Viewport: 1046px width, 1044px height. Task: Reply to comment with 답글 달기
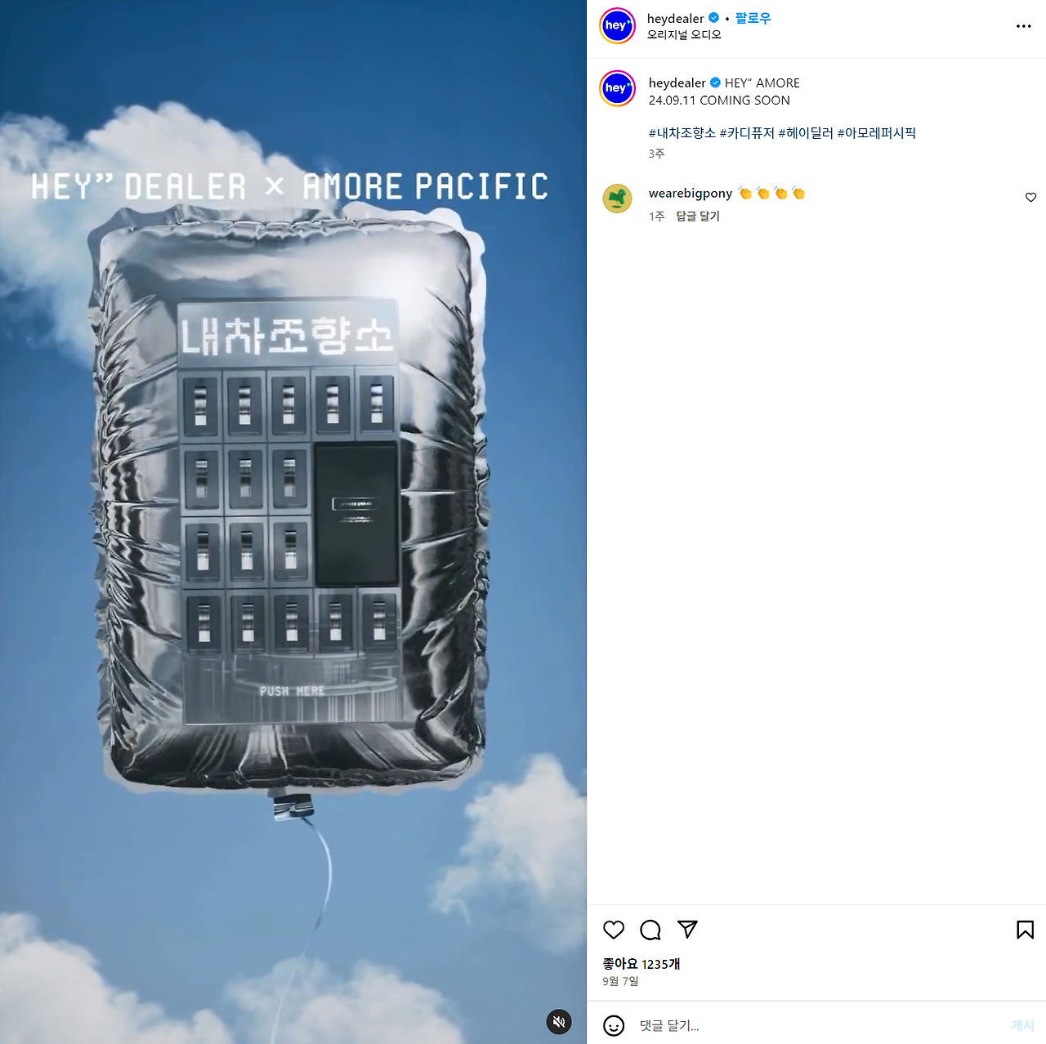(698, 216)
